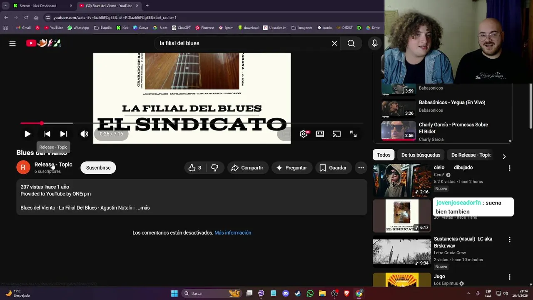Save video with Guardar button
Screen dimensions: 533x300
333,168
